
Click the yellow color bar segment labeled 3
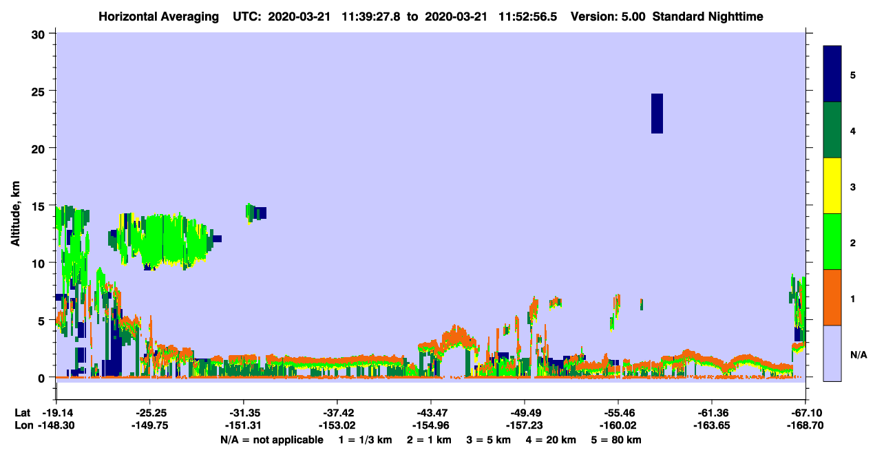[832, 186]
